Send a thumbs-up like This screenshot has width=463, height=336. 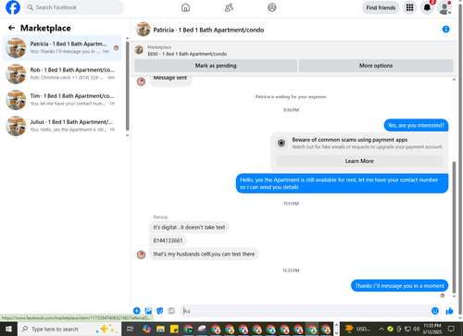click(x=449, y=311)
